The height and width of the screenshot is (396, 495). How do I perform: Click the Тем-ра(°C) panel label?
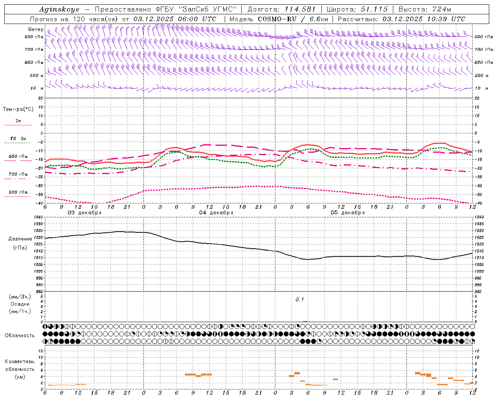pos(18,109)
